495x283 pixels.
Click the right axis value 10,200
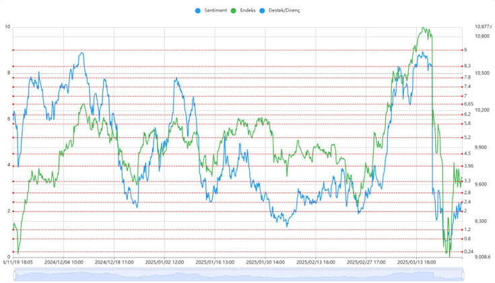[482, 110]
